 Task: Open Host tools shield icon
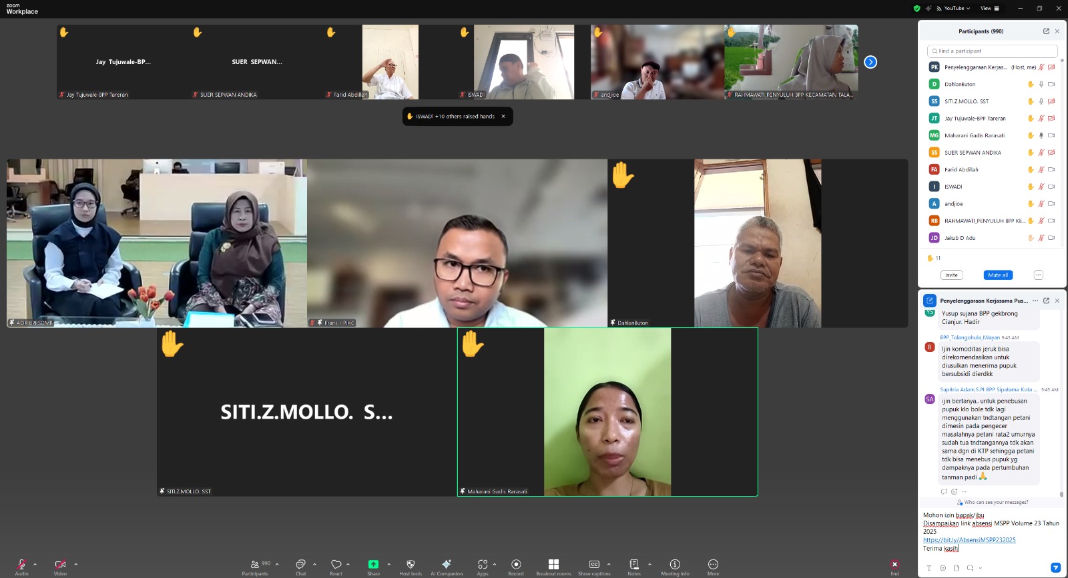point(411,565)
